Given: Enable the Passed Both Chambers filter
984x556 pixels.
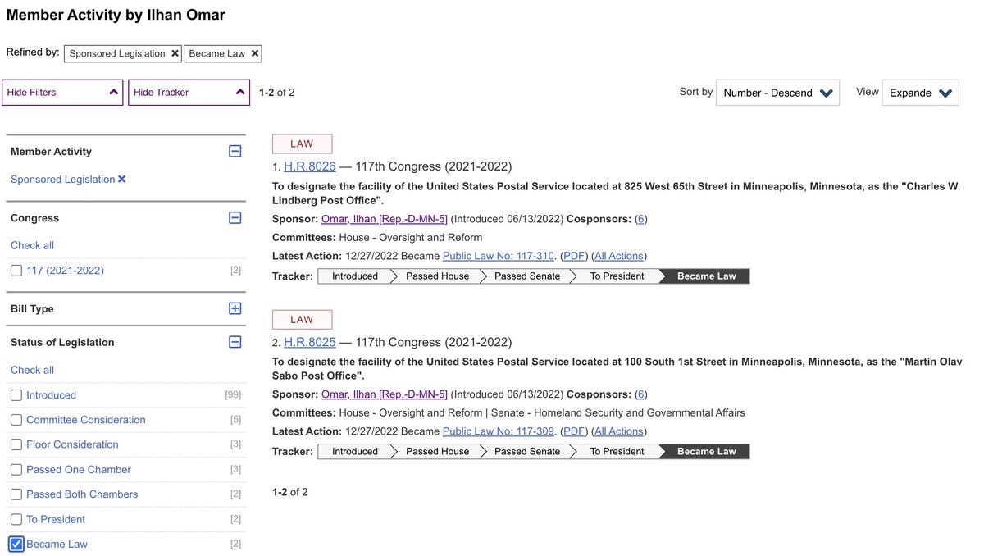Looking at the screenshot, I should coord(16,494).
